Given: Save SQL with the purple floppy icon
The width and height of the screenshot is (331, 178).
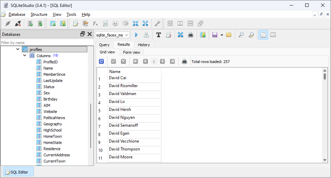Looking at the screenshot, I should pos(215,35).
